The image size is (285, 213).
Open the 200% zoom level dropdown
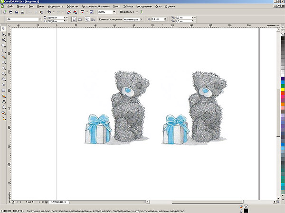(114, 12)
